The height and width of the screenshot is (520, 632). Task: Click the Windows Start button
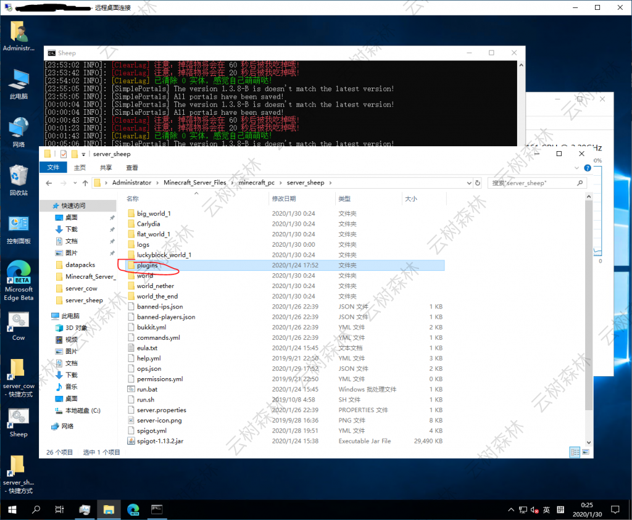(x=12, y=510)
